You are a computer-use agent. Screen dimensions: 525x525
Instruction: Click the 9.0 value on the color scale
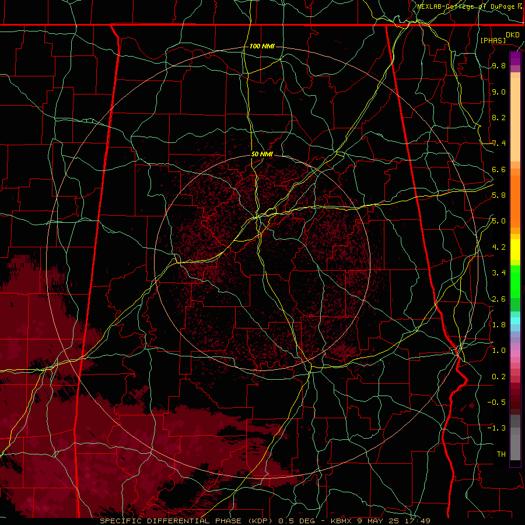tap(499, 92)
